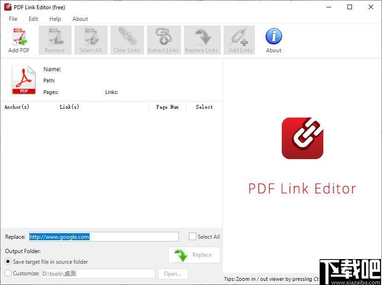Open the Edit menu

tap(33, 19)
